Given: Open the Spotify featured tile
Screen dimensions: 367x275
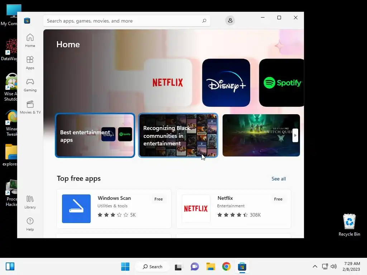Looking at the screenshot, I should point(282,83).
